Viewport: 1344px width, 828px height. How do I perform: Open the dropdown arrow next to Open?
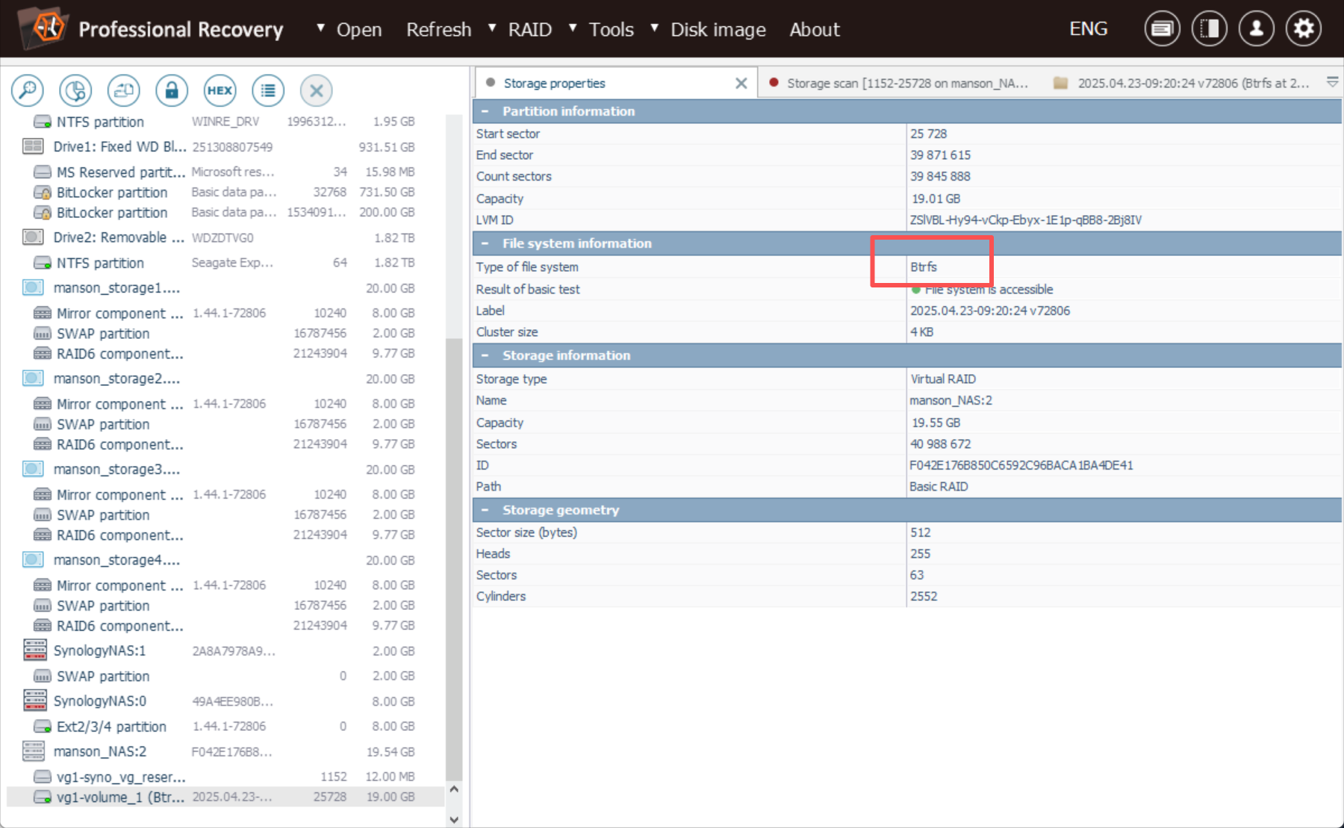(320, 28)
